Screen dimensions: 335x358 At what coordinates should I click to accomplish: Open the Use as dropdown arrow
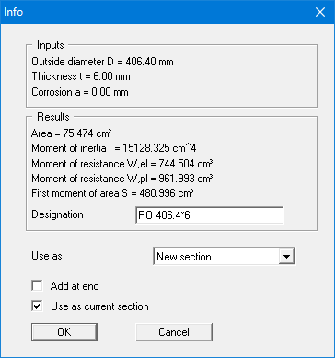pyautogui.click(x=286, y=256)
